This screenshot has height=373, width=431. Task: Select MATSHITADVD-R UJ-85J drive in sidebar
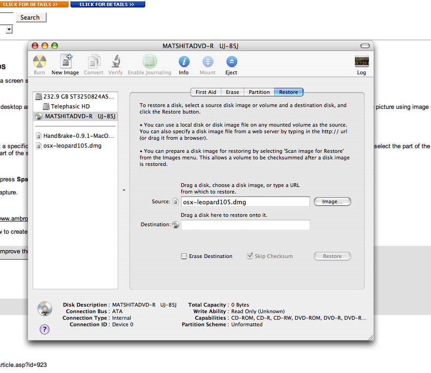click(x=75, y=116)
